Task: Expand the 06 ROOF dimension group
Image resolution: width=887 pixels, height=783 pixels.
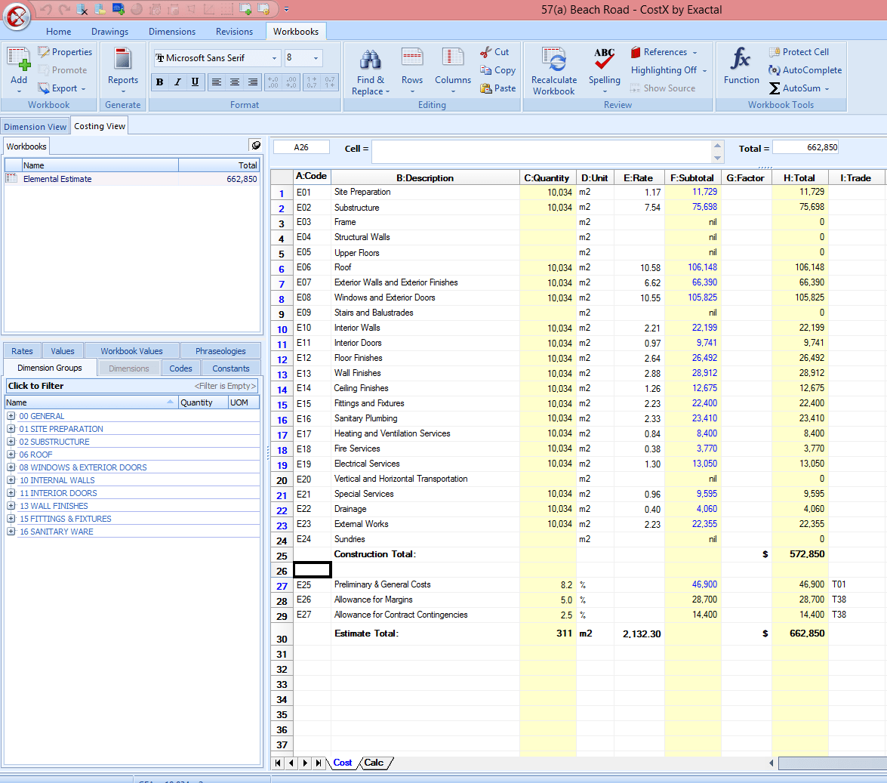Action: 11,455
